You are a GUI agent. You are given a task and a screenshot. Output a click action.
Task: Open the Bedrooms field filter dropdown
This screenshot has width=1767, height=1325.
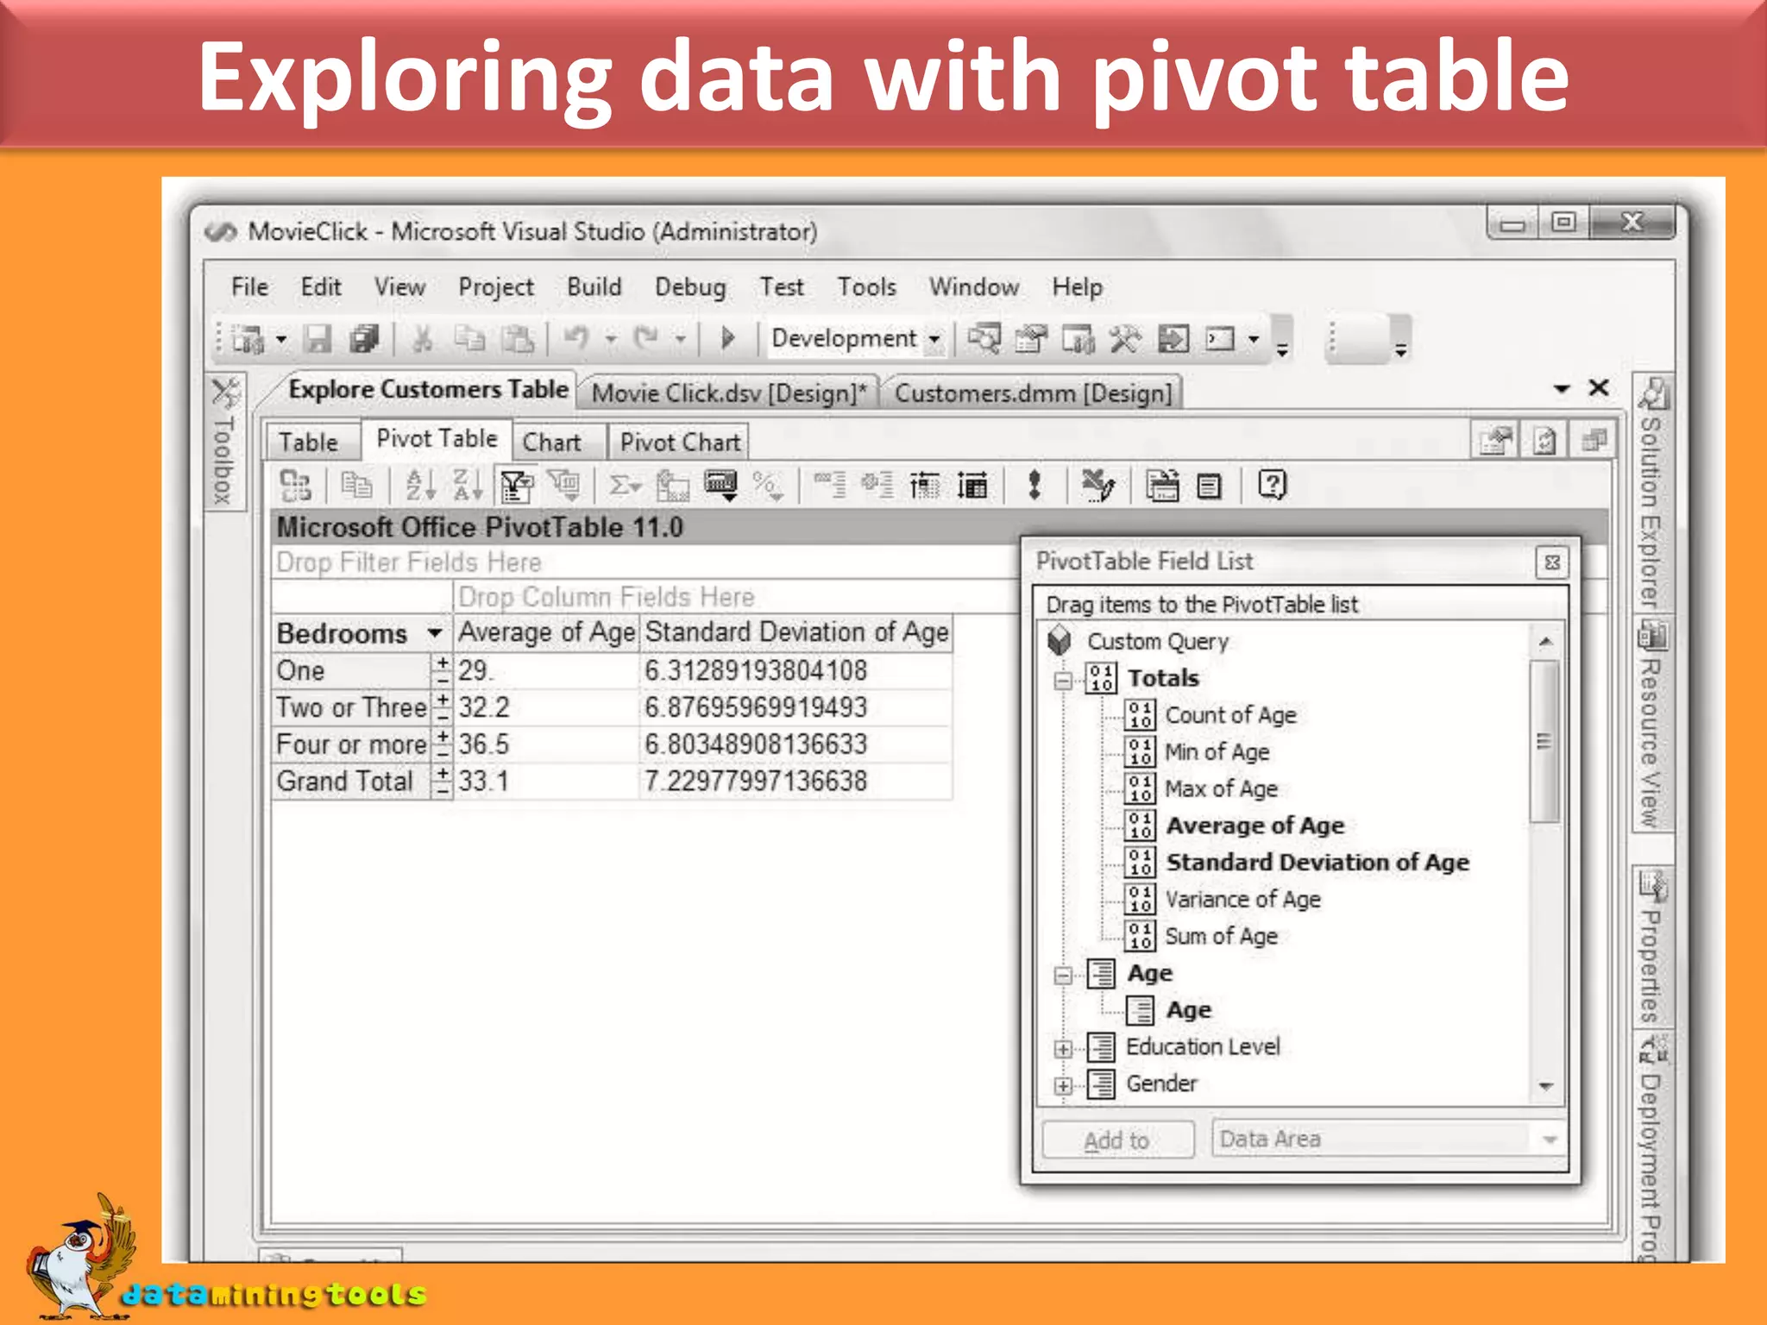434,634
